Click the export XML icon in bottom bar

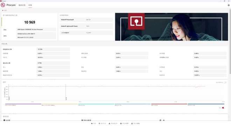(132, 124)
